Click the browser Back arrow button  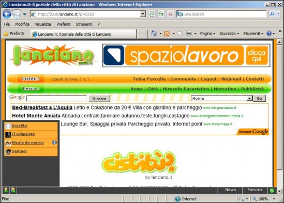click(x=7, y=14)
